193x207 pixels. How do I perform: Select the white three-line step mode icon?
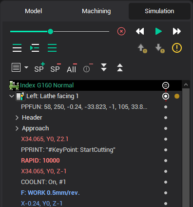(17, 48)
